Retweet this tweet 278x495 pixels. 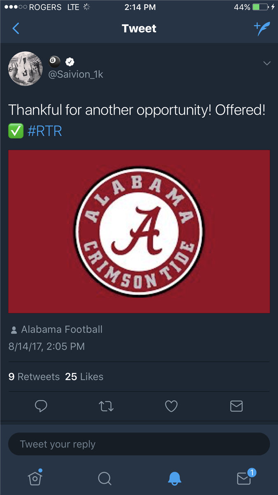click(106, 406)
